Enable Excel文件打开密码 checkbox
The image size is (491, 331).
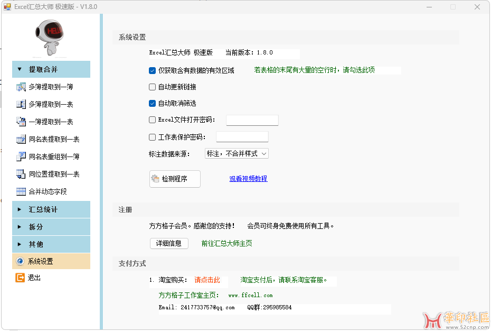pos(152,119)
